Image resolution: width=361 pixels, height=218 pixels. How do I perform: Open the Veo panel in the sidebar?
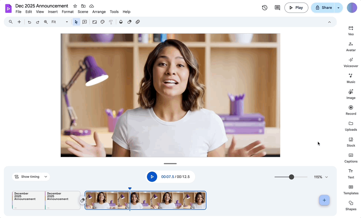(351, 30)
